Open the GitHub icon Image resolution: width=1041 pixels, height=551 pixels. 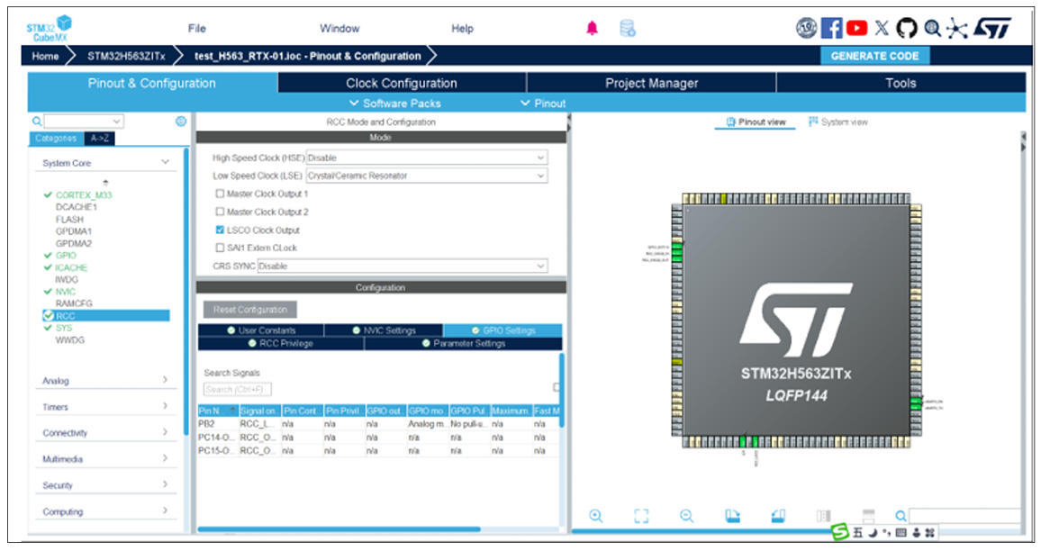907,28
